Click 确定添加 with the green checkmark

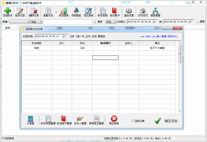click(166, 121)
